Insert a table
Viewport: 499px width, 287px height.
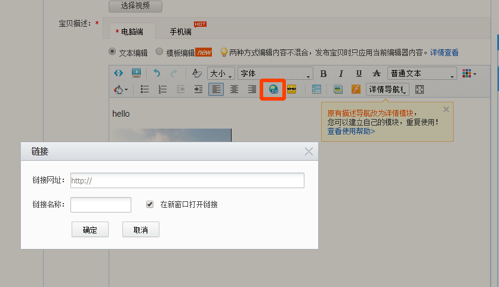pos(316,89)
